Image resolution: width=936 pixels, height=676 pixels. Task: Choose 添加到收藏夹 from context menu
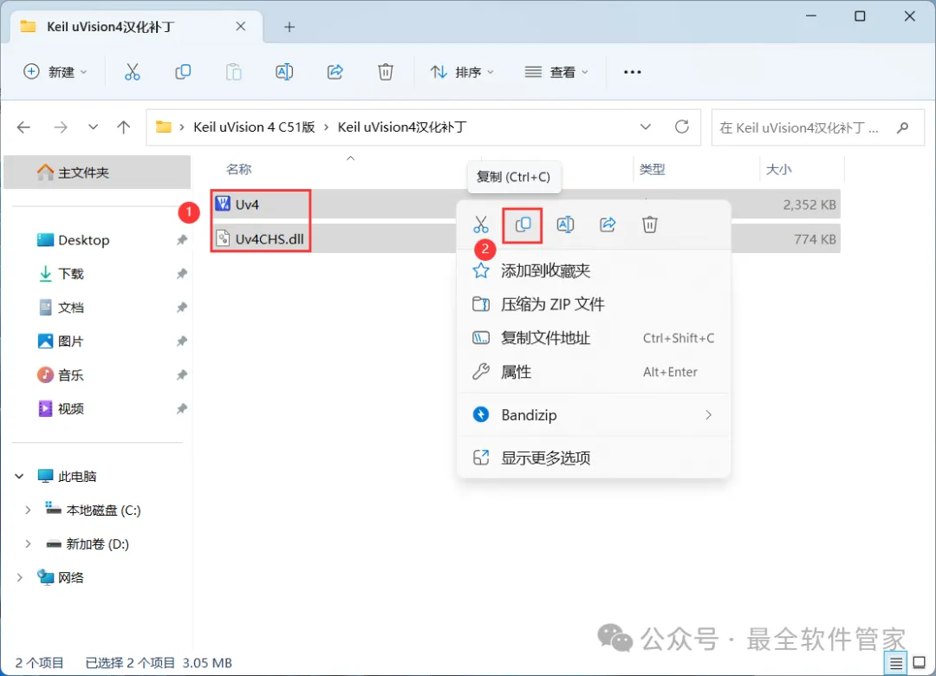click(x=594, y=271)
